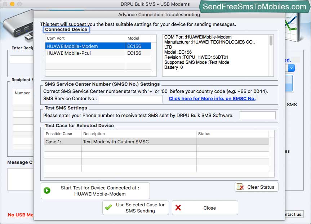
Task: Click 'Revision :TCPU_HWEC156DT01' text
Action: pyautogui.click(x=196, y=57)
